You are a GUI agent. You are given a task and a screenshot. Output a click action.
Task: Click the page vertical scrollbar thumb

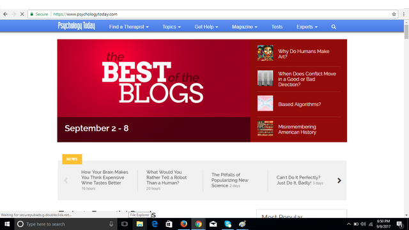406,31
